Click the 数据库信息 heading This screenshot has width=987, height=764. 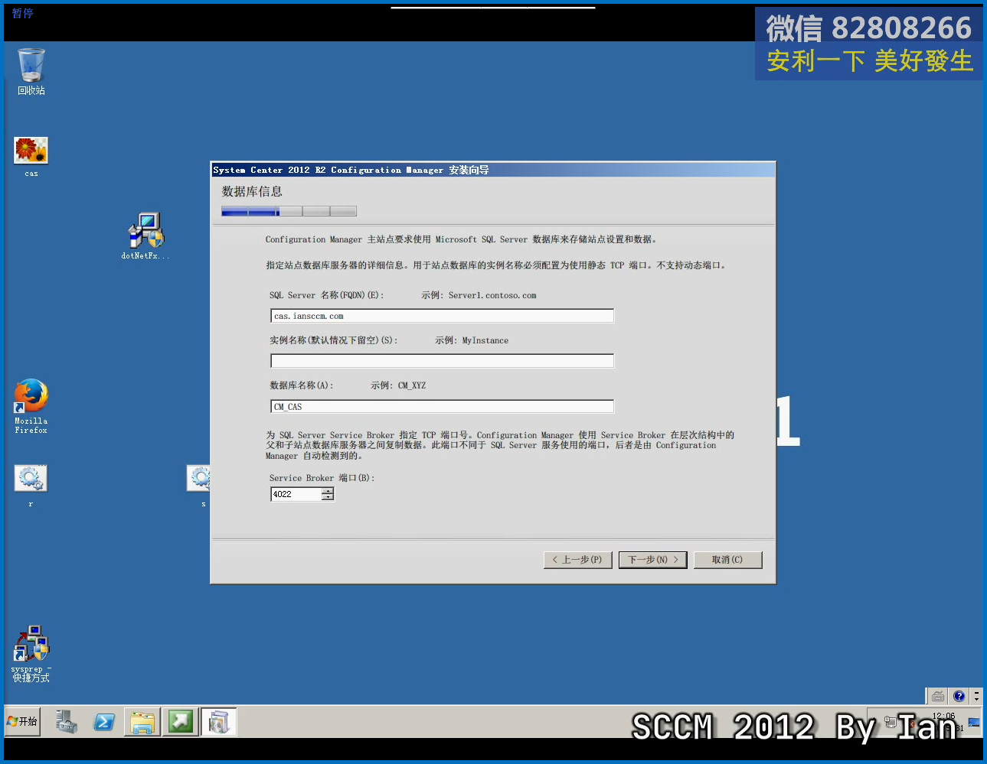pos(252,191)
